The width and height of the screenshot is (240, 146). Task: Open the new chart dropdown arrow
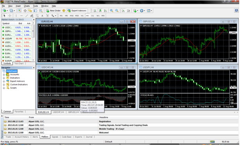coord(7,11)
